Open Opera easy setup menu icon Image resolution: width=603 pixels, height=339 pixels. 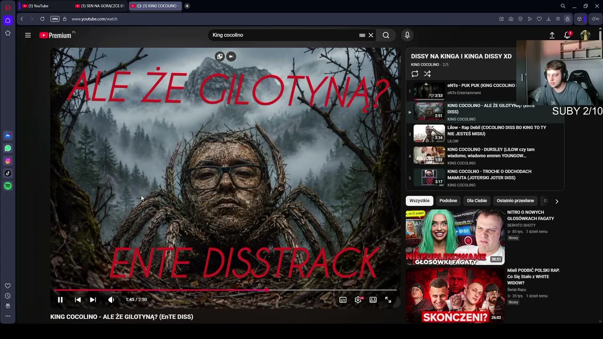558,19
